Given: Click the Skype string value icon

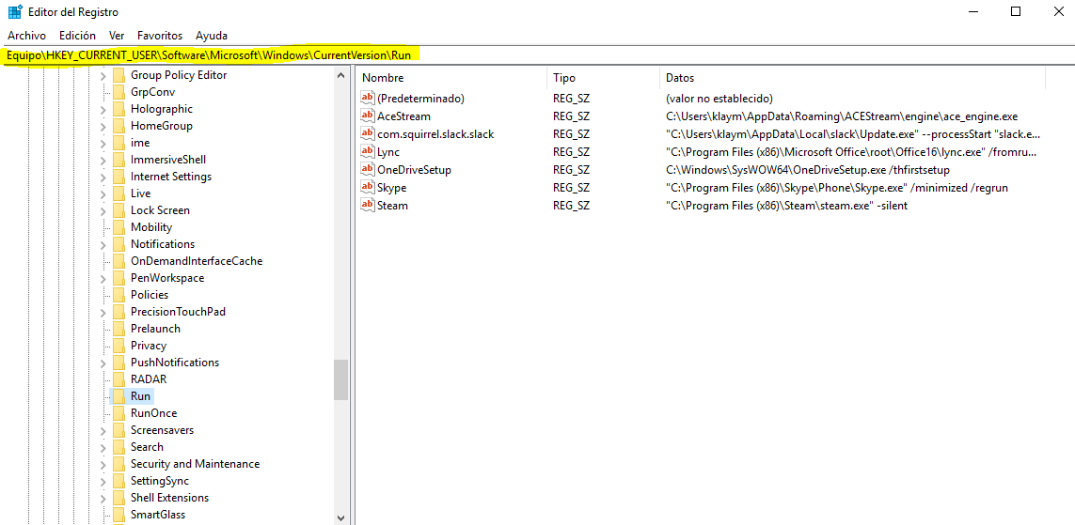Looking at the screenshot, I should [x=368, y=187].
